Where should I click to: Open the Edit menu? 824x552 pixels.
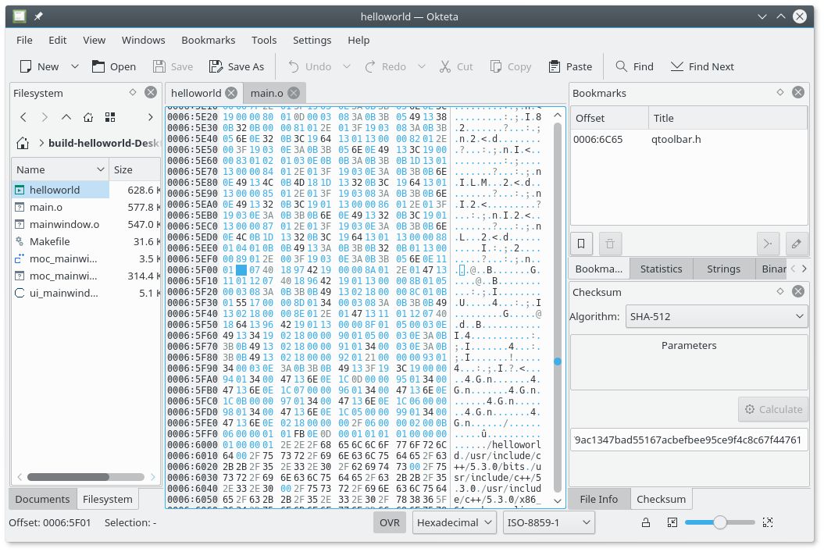click(57, 40)
